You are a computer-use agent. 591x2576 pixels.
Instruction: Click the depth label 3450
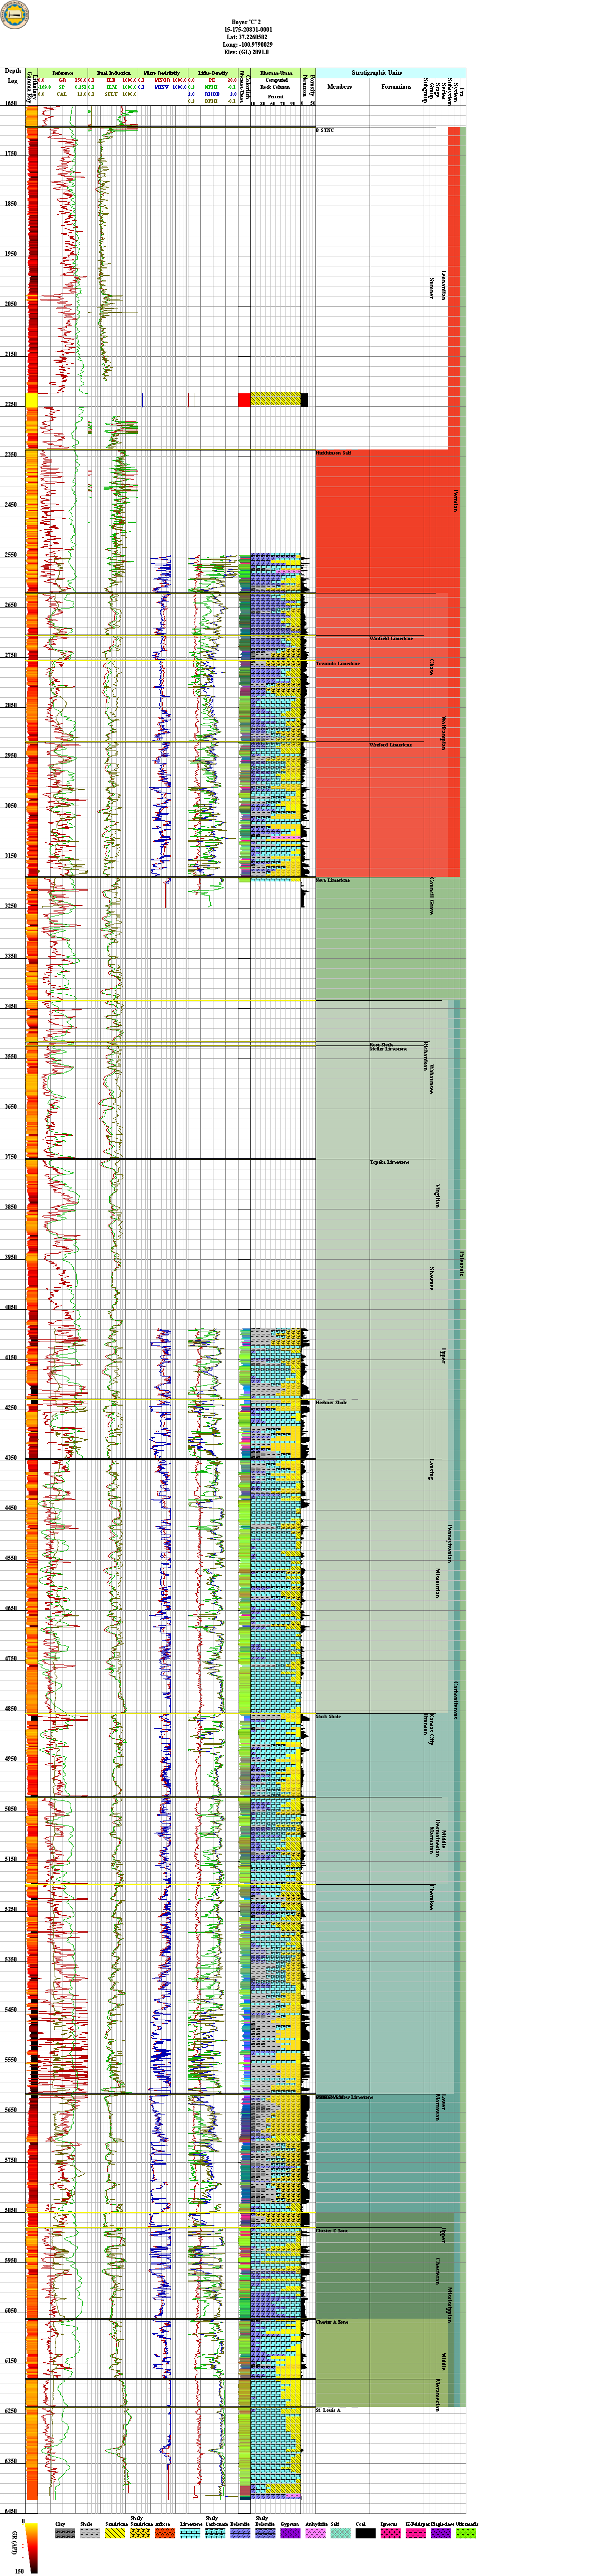(x=11, y=1006)
